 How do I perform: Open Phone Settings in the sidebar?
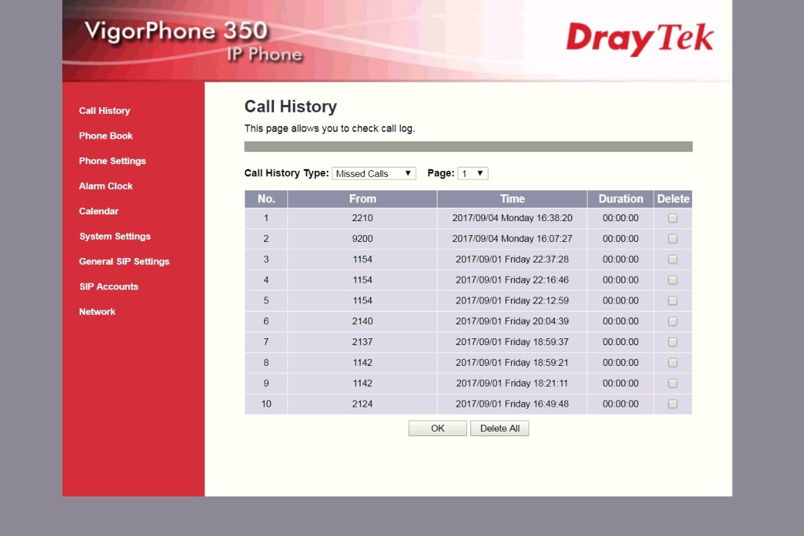113,161
